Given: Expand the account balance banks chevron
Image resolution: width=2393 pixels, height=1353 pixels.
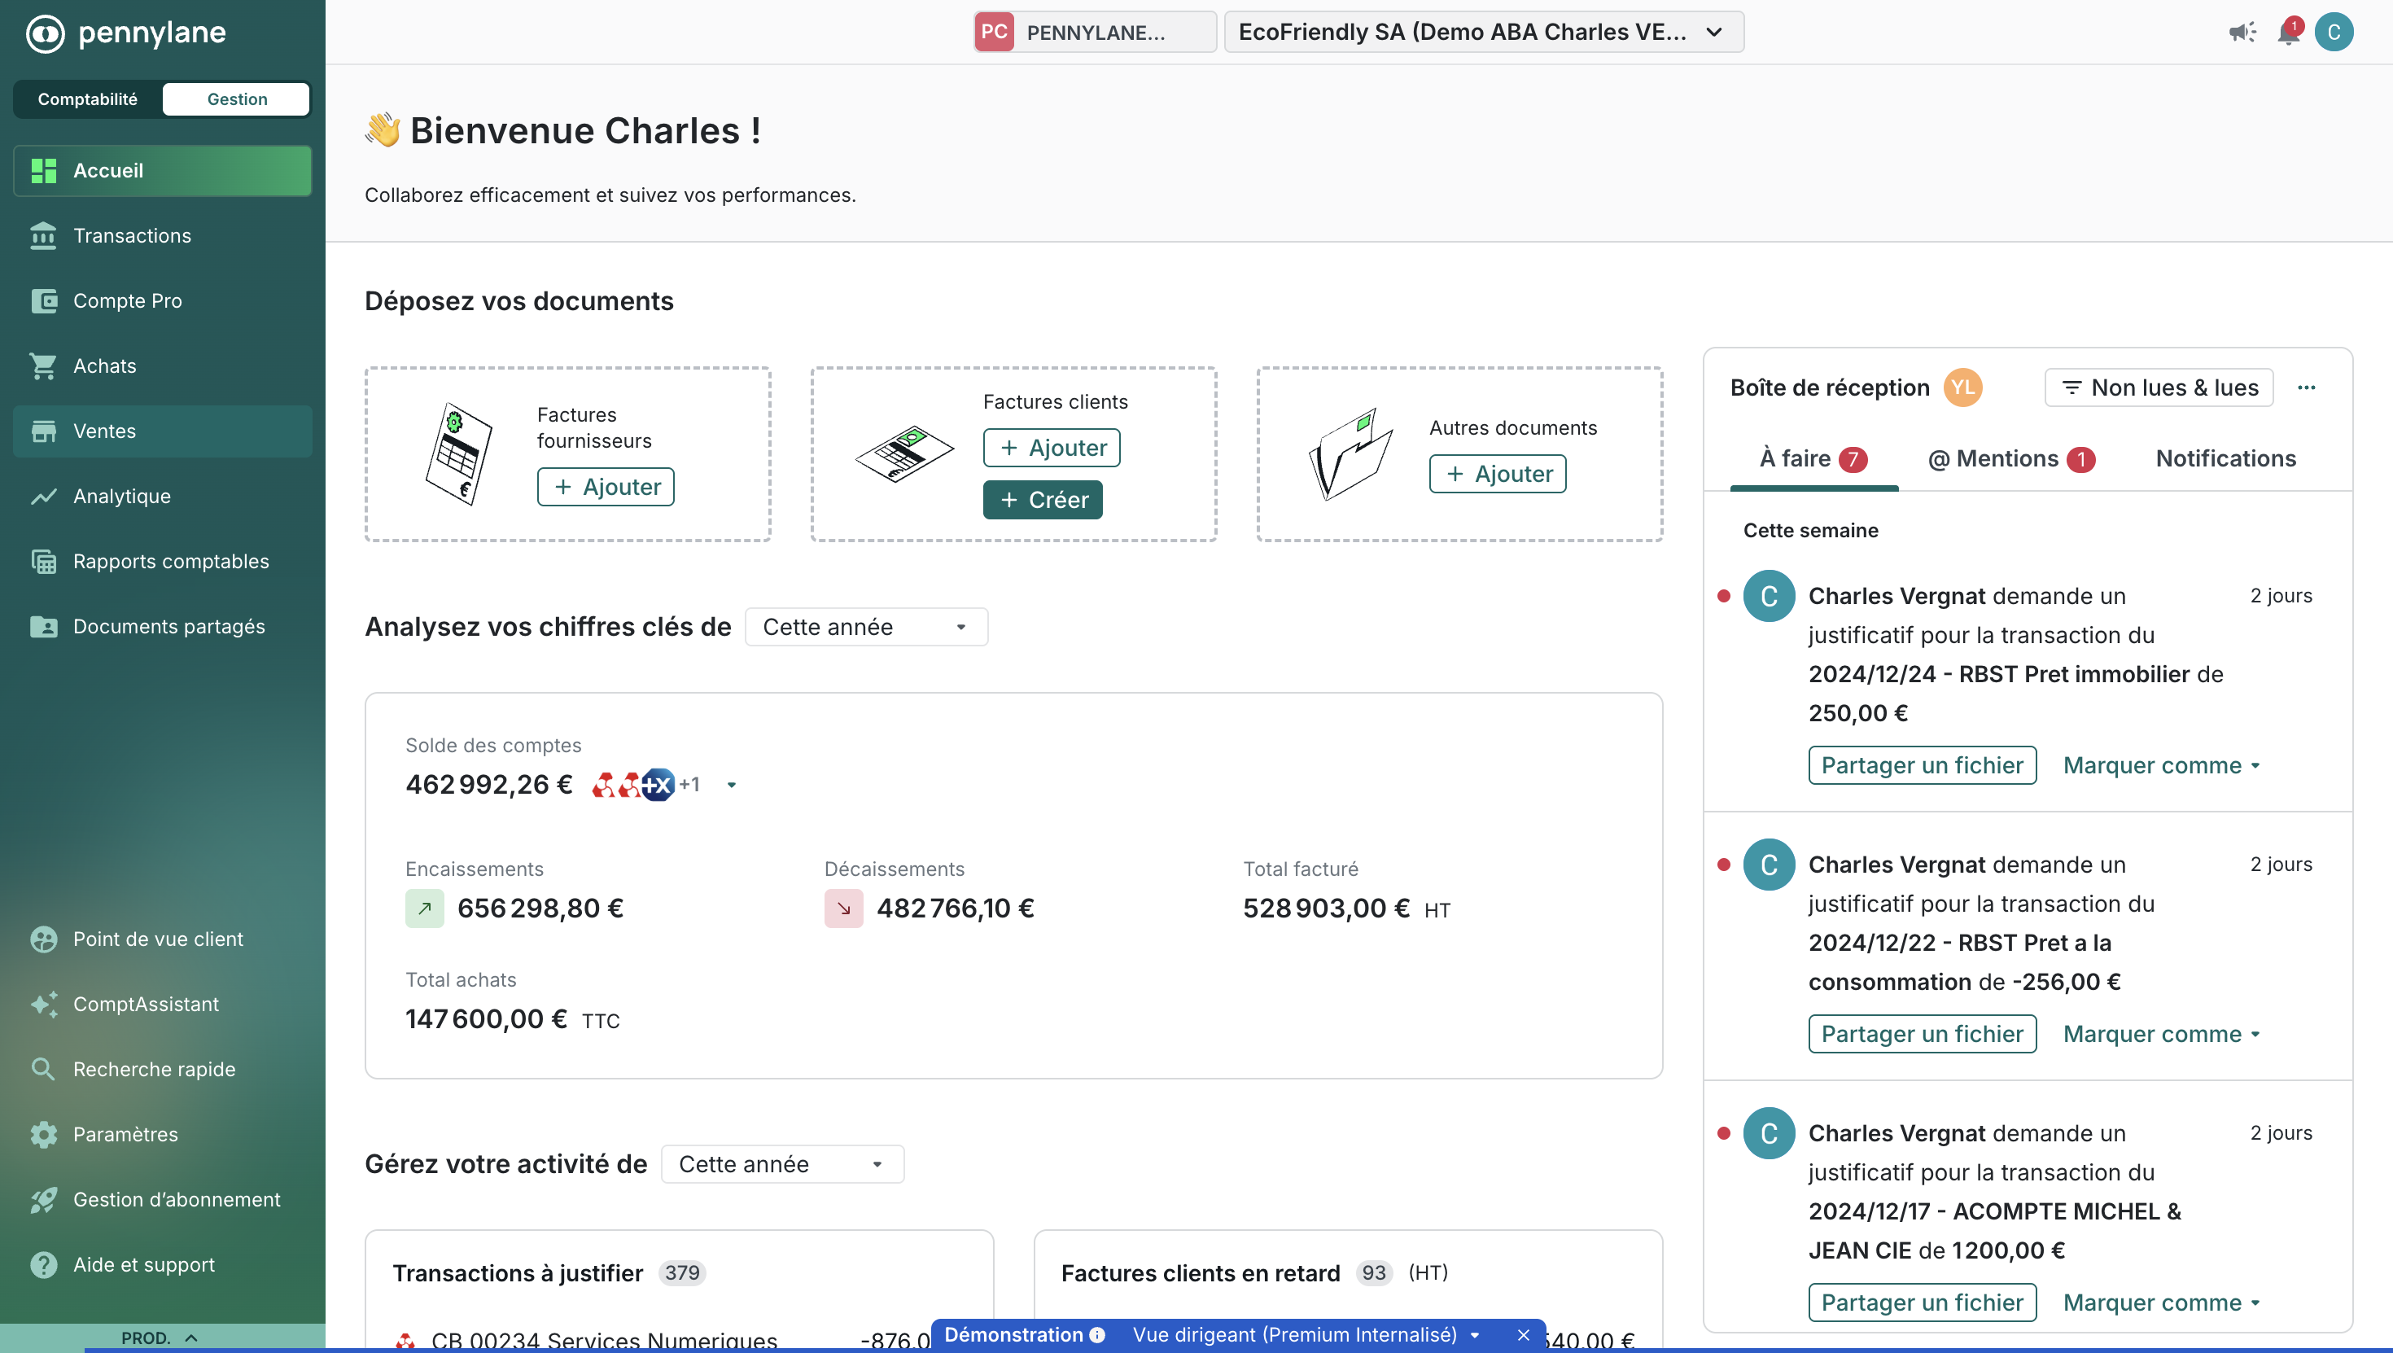Looking at the screenshot, I should point(732,786).
